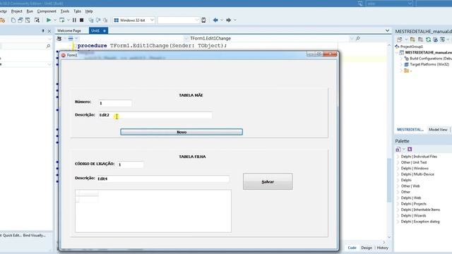Viewport: 452px width, 254px height.
Task: Expand Other | Unit Test palette category
Action: point(398,162)
